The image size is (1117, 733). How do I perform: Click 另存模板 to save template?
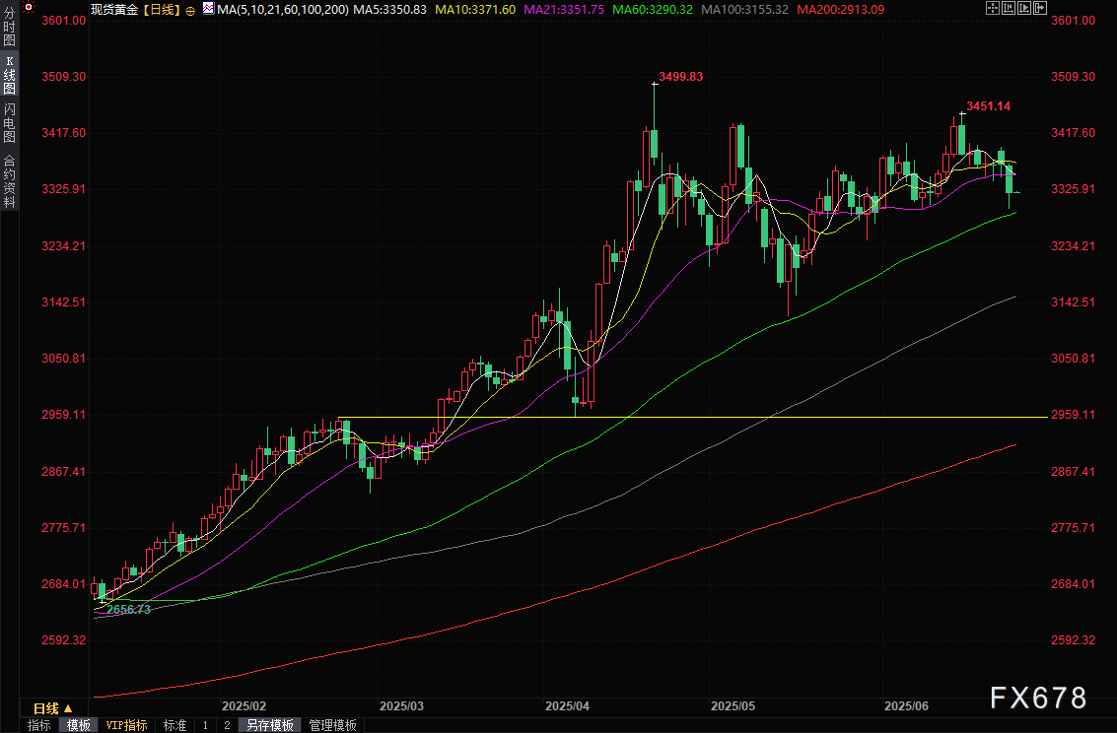[270, 725]
